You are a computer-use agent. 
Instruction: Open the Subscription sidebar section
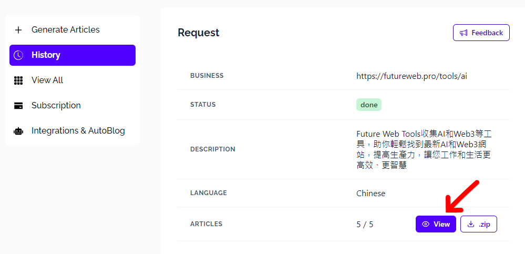click(x=56, y=106)
